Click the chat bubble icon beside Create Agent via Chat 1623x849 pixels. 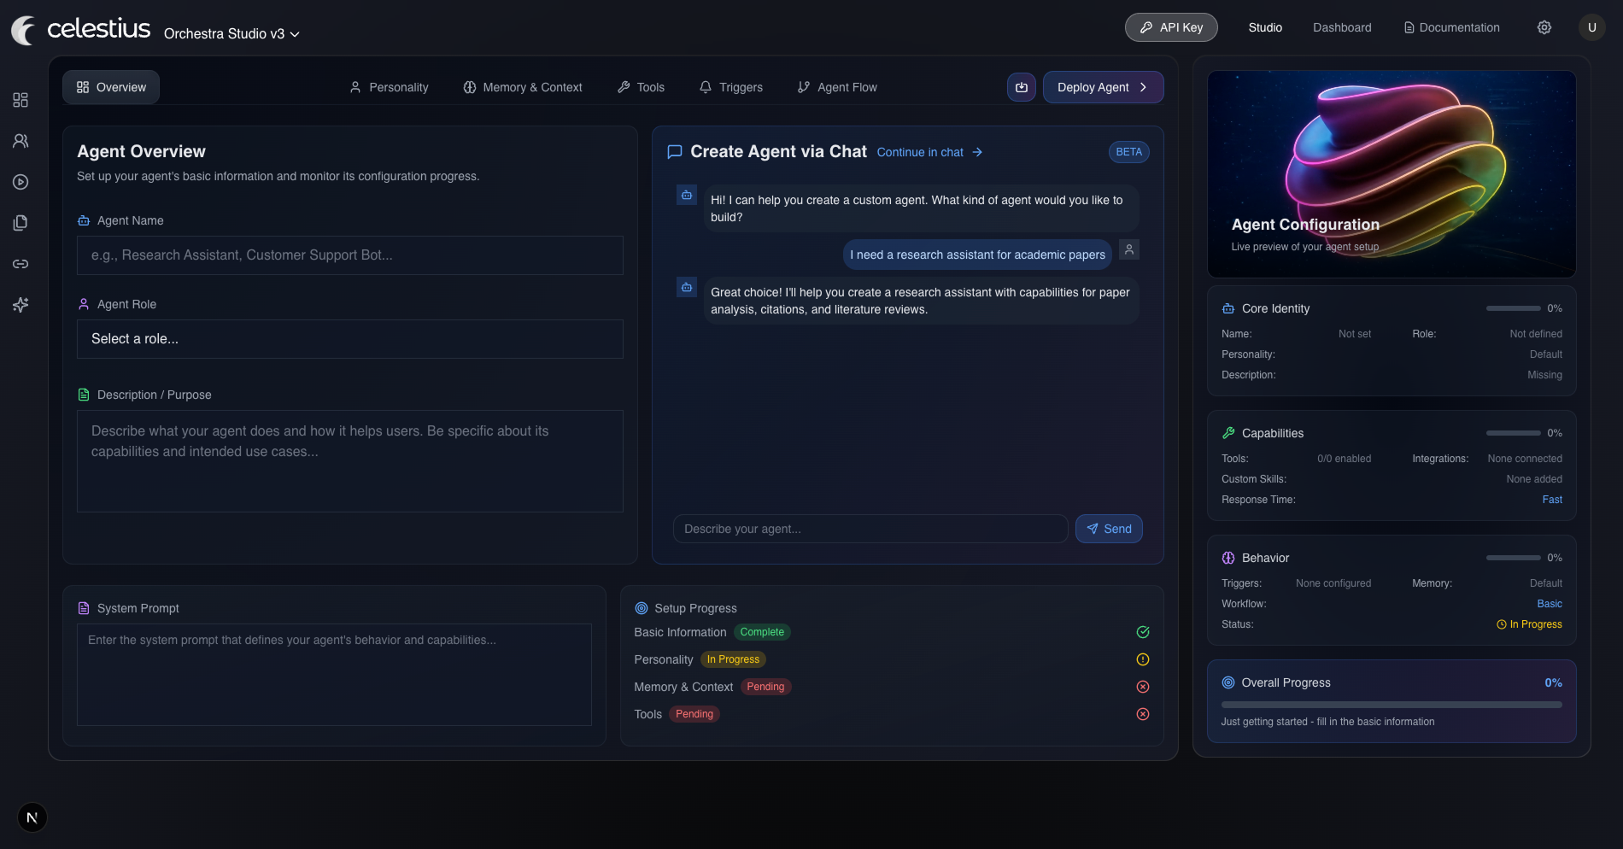coord(675,152)
